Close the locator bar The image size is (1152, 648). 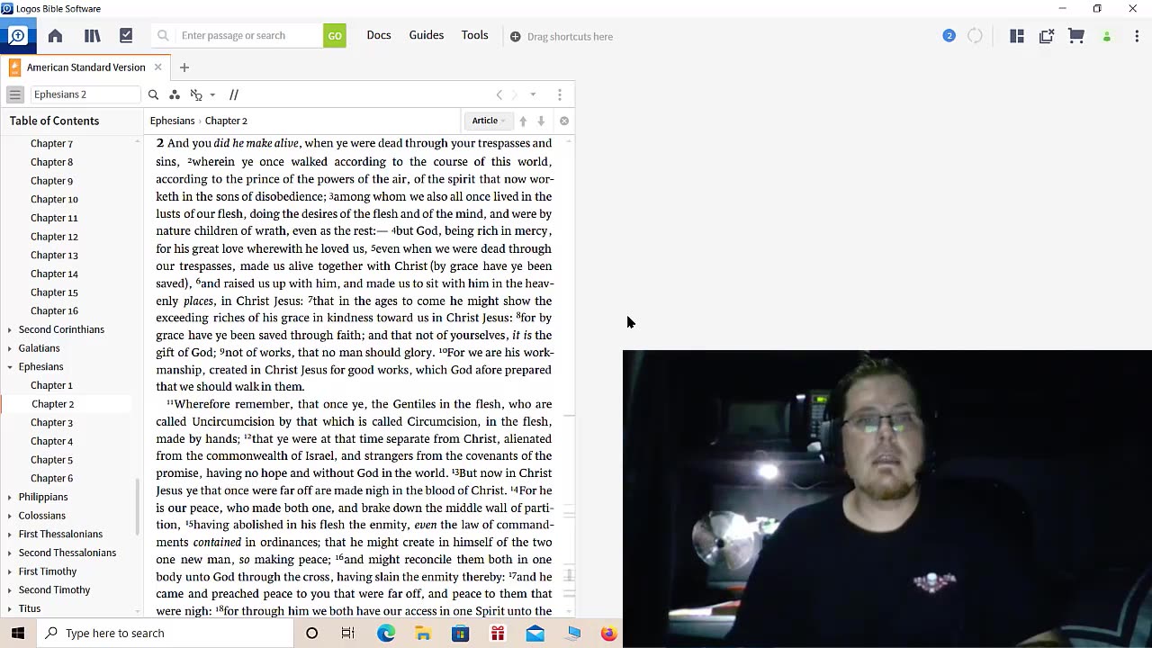pyautogui.click(x=564, y=121)
